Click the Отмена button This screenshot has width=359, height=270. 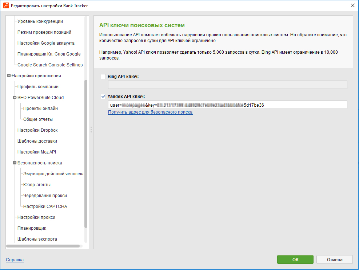(335, 259)
